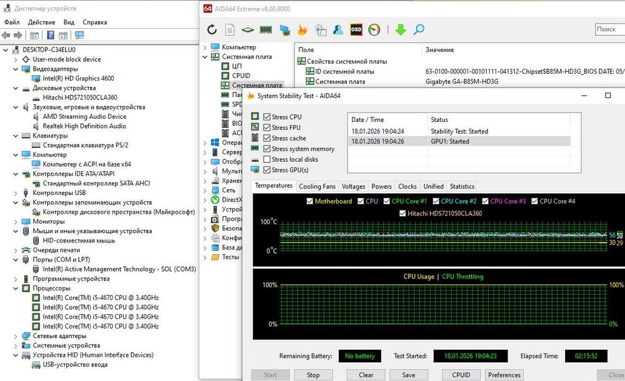
Task: Expand Компьютер node in AIDA64 tree
Action: click(205, 47)
